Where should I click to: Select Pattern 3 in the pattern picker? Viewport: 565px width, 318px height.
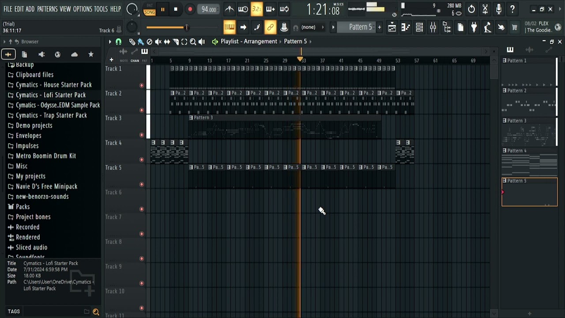(529, 132)
